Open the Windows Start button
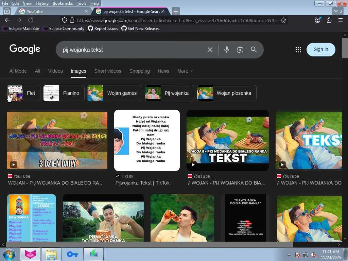 tap(9, 254)
